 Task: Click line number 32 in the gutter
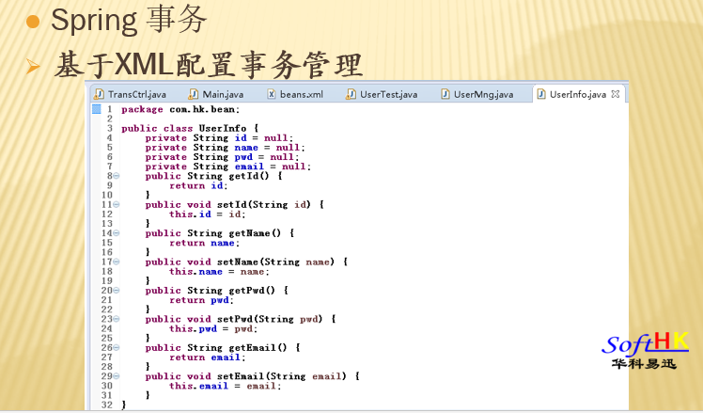pyautogui.click(x=107, y=405)
